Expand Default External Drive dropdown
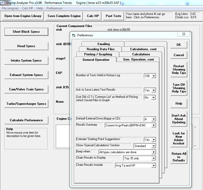The width and height of the screenshot is (203, 190). [154, 119]
